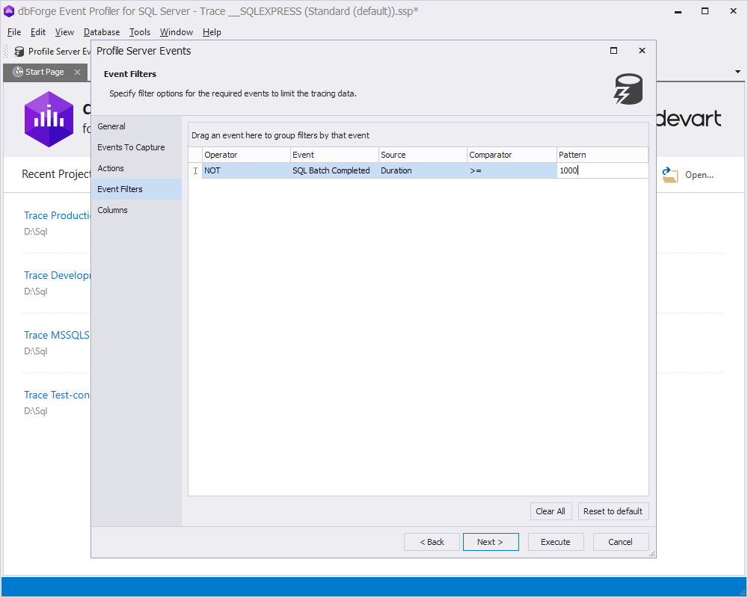Click the dialog resize grip corner
This screenshot has width=748, height=598.
[652, 554]
